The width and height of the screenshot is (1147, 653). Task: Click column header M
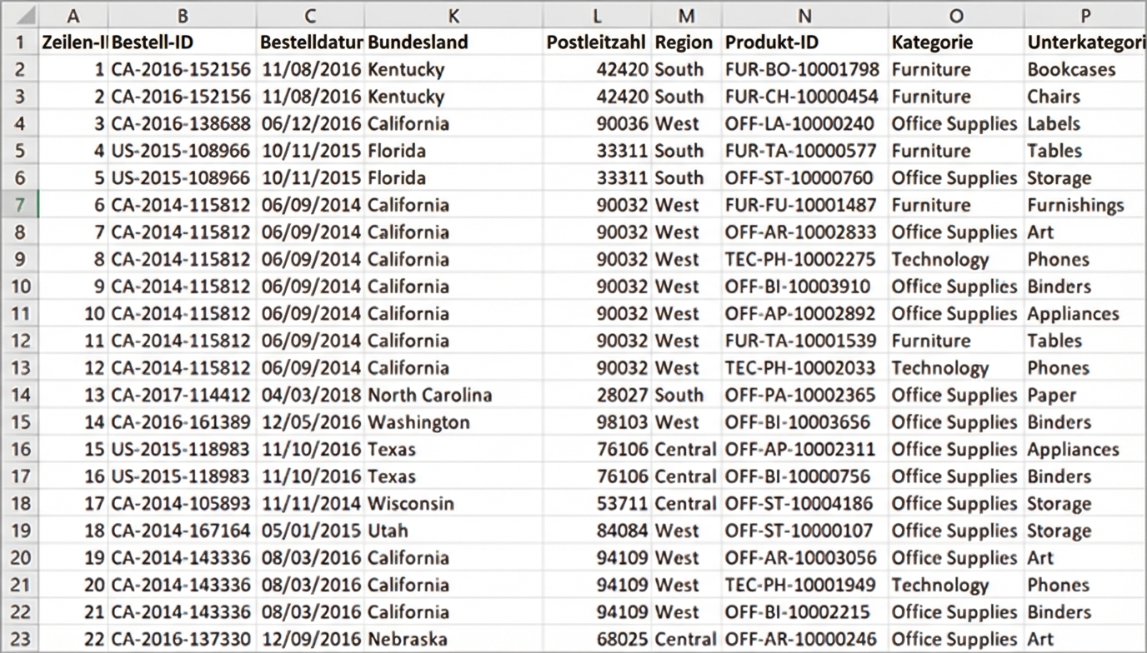pos(686,15)
